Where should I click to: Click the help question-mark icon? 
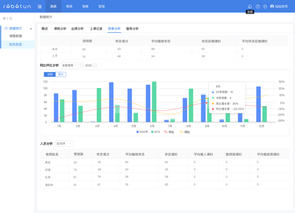[257, 6]
